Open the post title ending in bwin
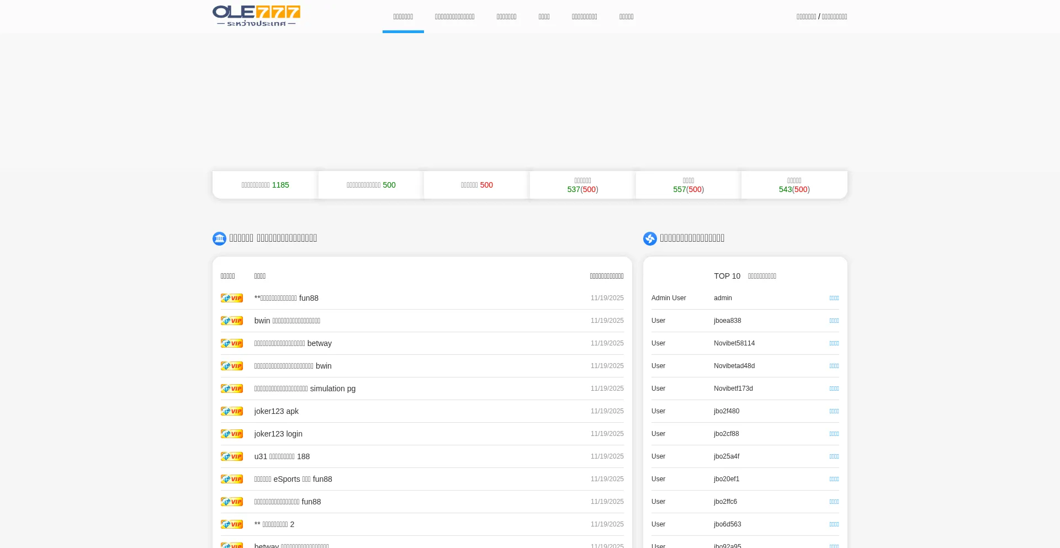 (293, 366)
